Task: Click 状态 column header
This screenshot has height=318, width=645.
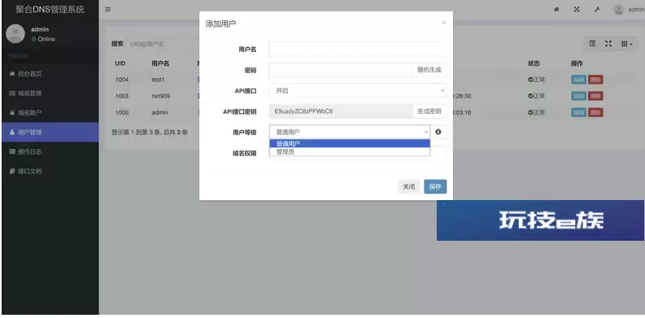Action: (534, 63)
